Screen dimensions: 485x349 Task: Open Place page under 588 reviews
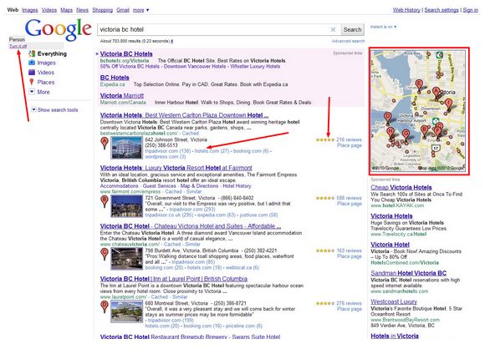(x=350, y=204)
